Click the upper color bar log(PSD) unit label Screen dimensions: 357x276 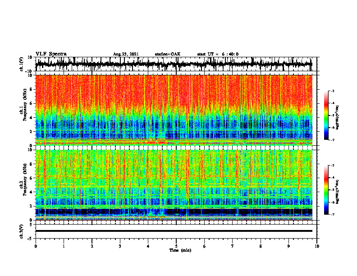(337, 117)
